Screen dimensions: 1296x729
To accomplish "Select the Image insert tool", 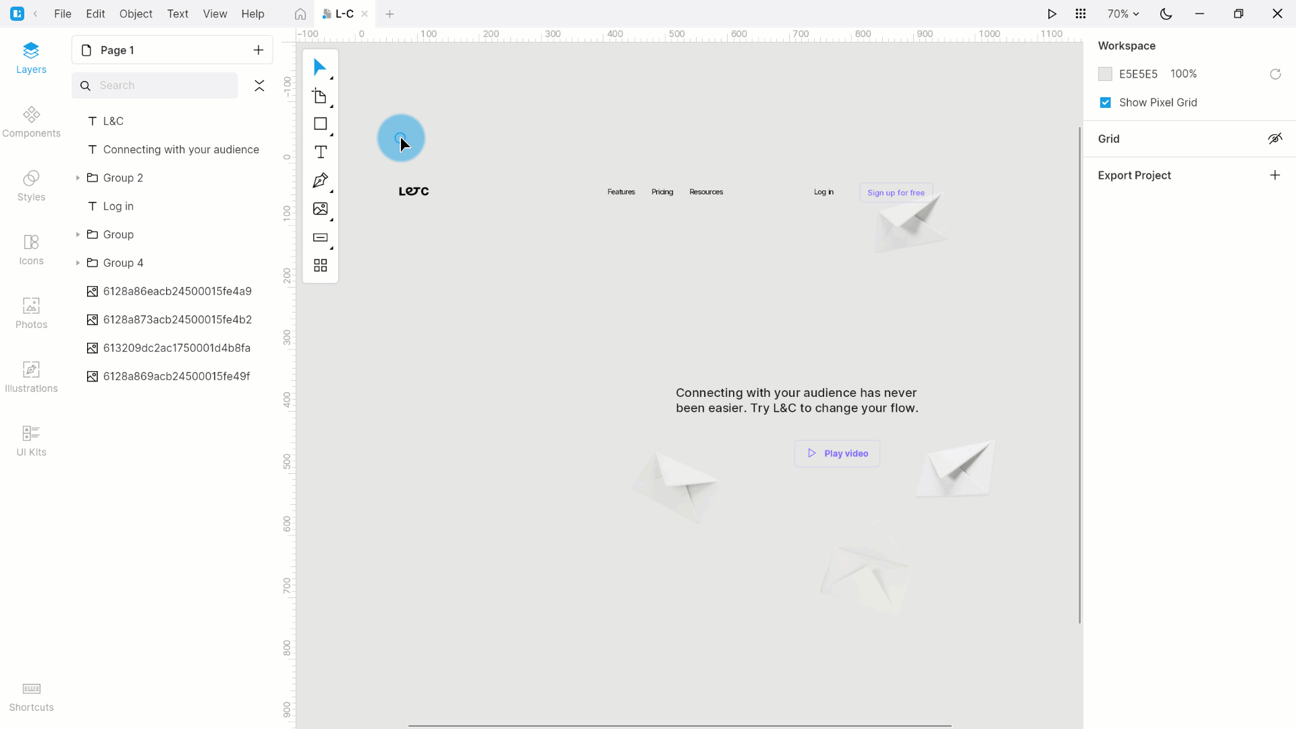I will point(319,209).
